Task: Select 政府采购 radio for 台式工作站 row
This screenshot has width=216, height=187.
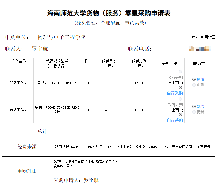Action: pos(180,99)
